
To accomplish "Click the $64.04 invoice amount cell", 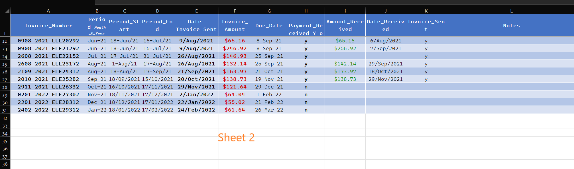I will [x=235, y=94].
